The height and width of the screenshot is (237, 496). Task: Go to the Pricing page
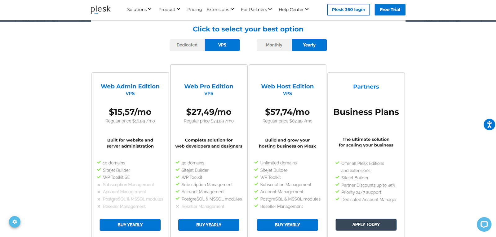pyautogui.click(x=194, y=10)
